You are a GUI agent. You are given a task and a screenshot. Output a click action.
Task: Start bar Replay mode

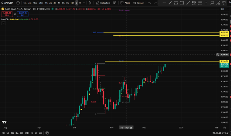click(138, 3)
